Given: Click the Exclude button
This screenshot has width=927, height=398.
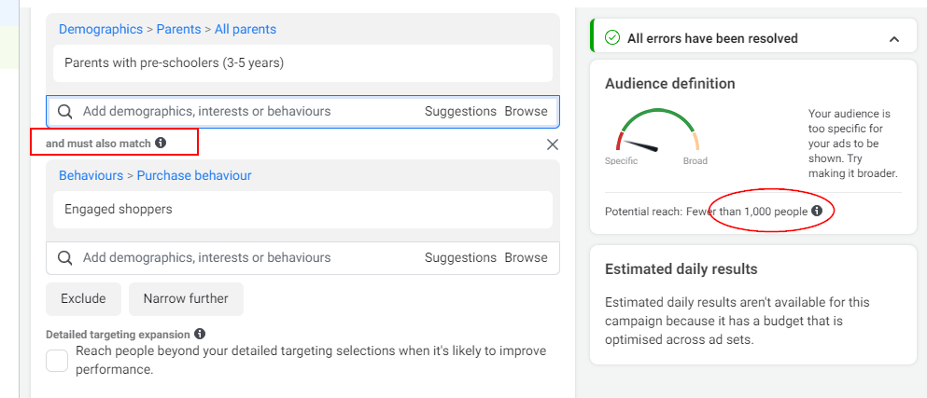Looking at the screenshot, I should point(83,299).
